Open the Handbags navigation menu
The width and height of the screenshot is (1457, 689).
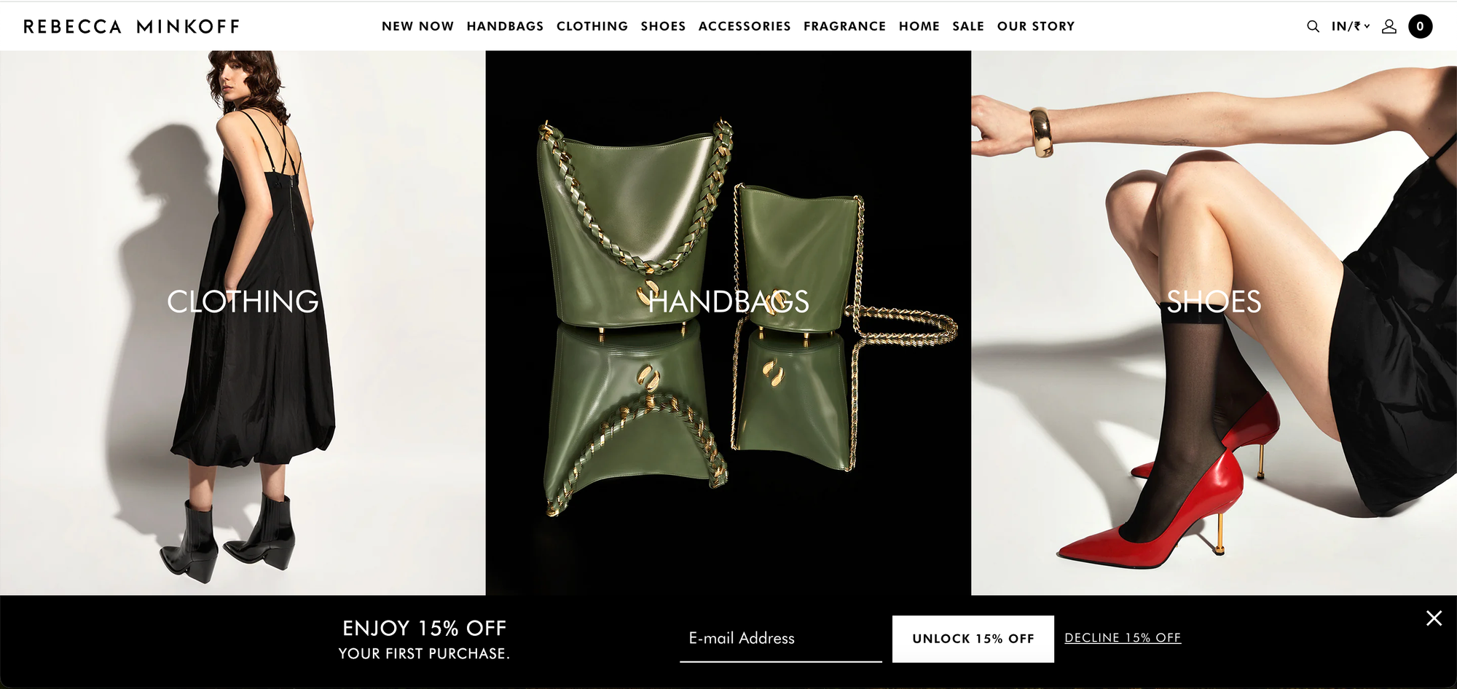point(505,26)
